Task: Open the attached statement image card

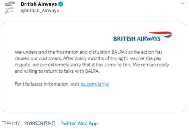Action: click(93, 67)
